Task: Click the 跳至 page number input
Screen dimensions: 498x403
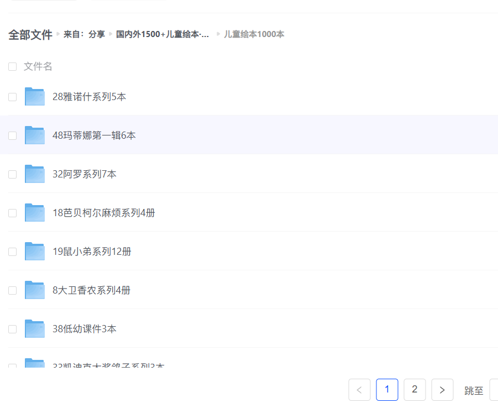Action: (494, 390)
